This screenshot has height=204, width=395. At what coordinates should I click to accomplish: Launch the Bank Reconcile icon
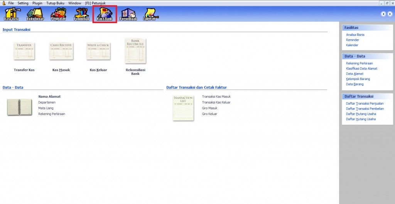click(x=135, y=50)
